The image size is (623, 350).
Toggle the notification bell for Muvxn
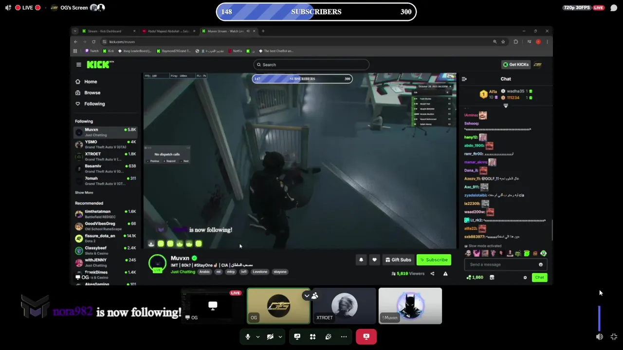click(361, 260)
